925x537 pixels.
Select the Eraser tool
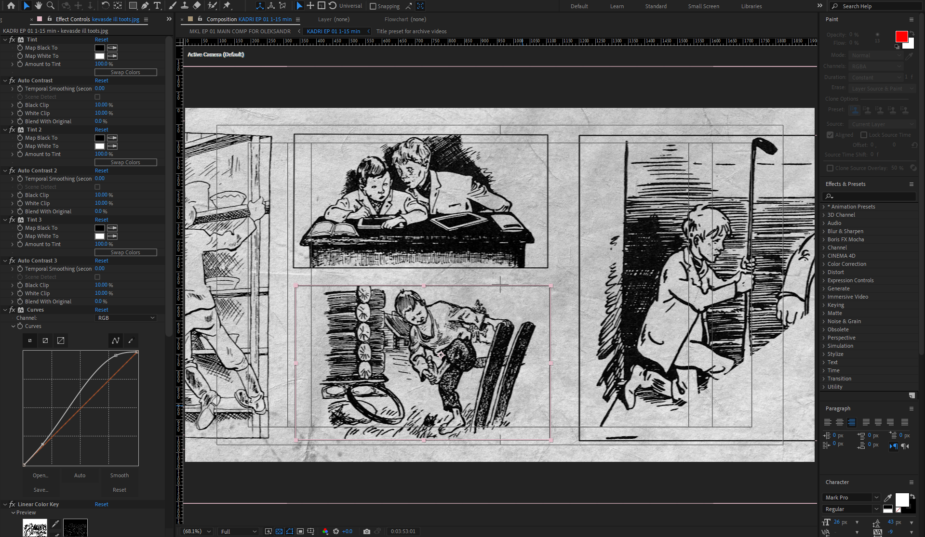coord(197,6)
